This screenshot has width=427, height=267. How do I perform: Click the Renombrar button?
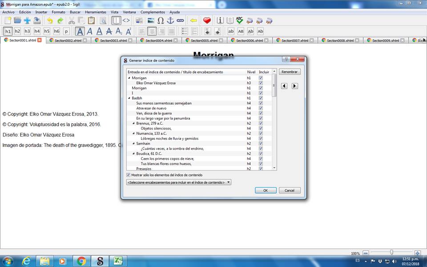(x=290, y=72)
